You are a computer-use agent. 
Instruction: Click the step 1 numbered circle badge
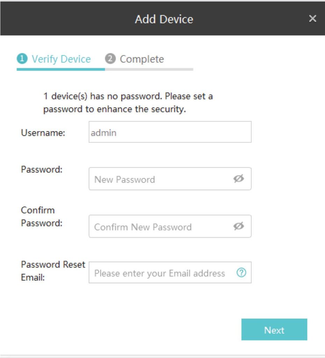coord(22,59)
